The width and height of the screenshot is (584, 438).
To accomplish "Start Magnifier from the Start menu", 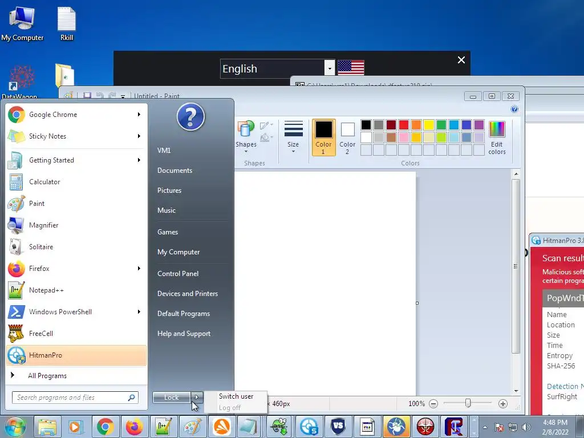I will coord(76,225).
